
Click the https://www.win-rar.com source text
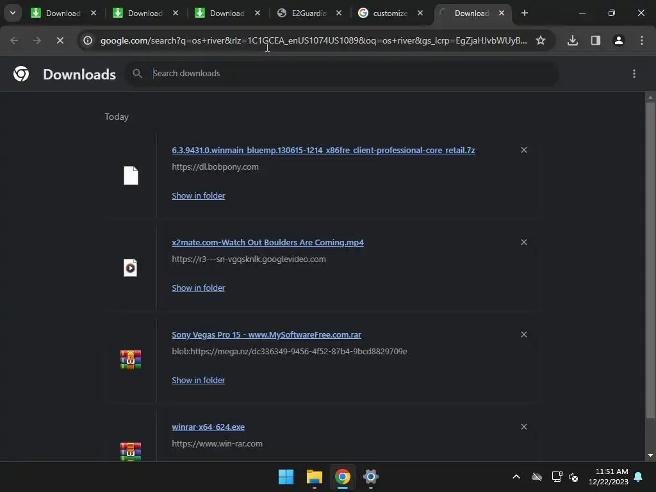(217, 443)
